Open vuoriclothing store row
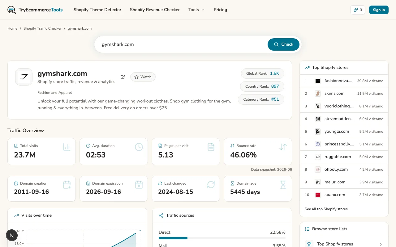 tap(344, 106)
